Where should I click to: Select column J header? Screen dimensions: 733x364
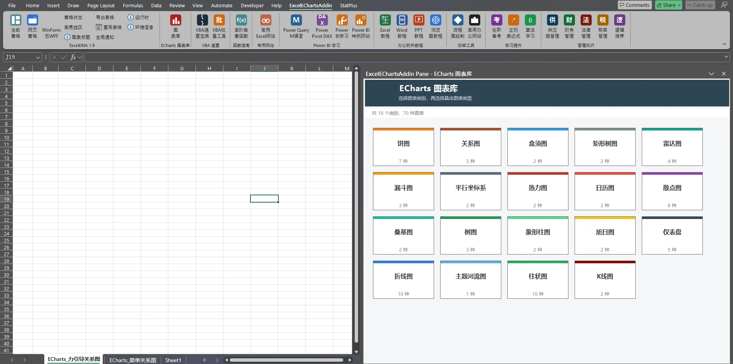click(264, 68)
